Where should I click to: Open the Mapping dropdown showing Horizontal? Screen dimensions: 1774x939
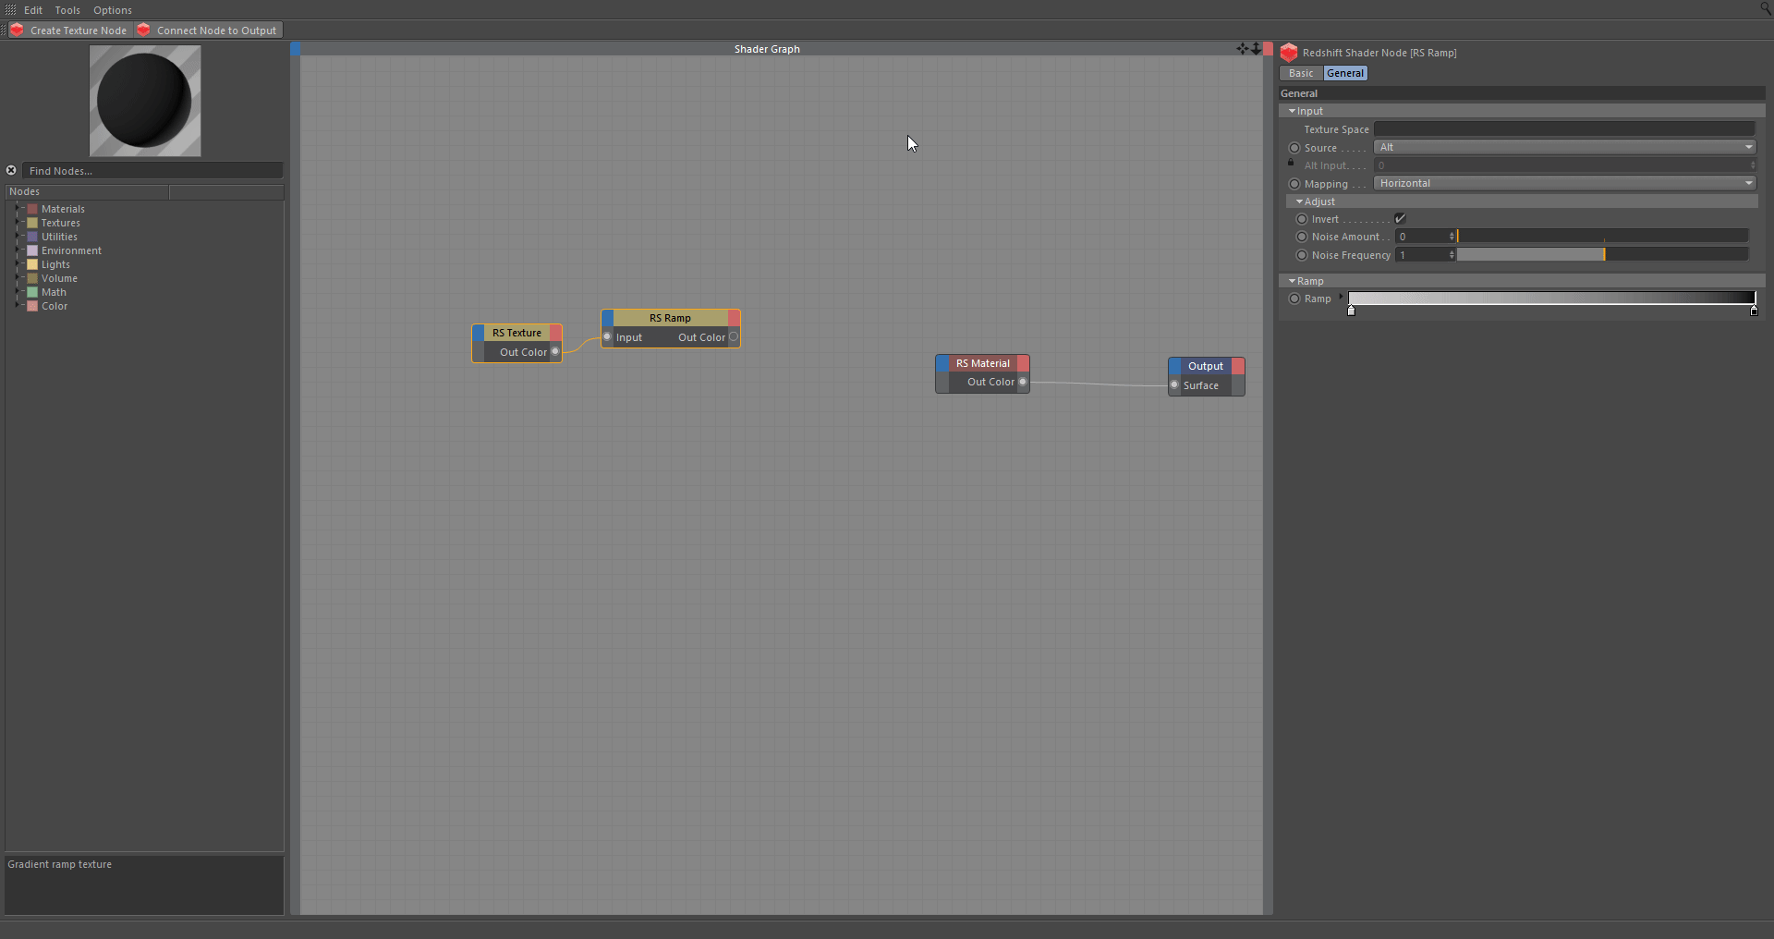1564,184
